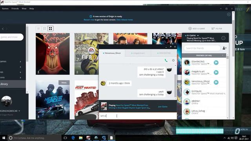Open the library Filter option
This screenshot has width=251, height=141.
click(217, 29)
